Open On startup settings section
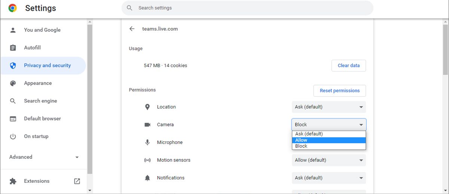The height and width of the screenshot is (194, 449). pyautogui.click(x=43, y=137)
